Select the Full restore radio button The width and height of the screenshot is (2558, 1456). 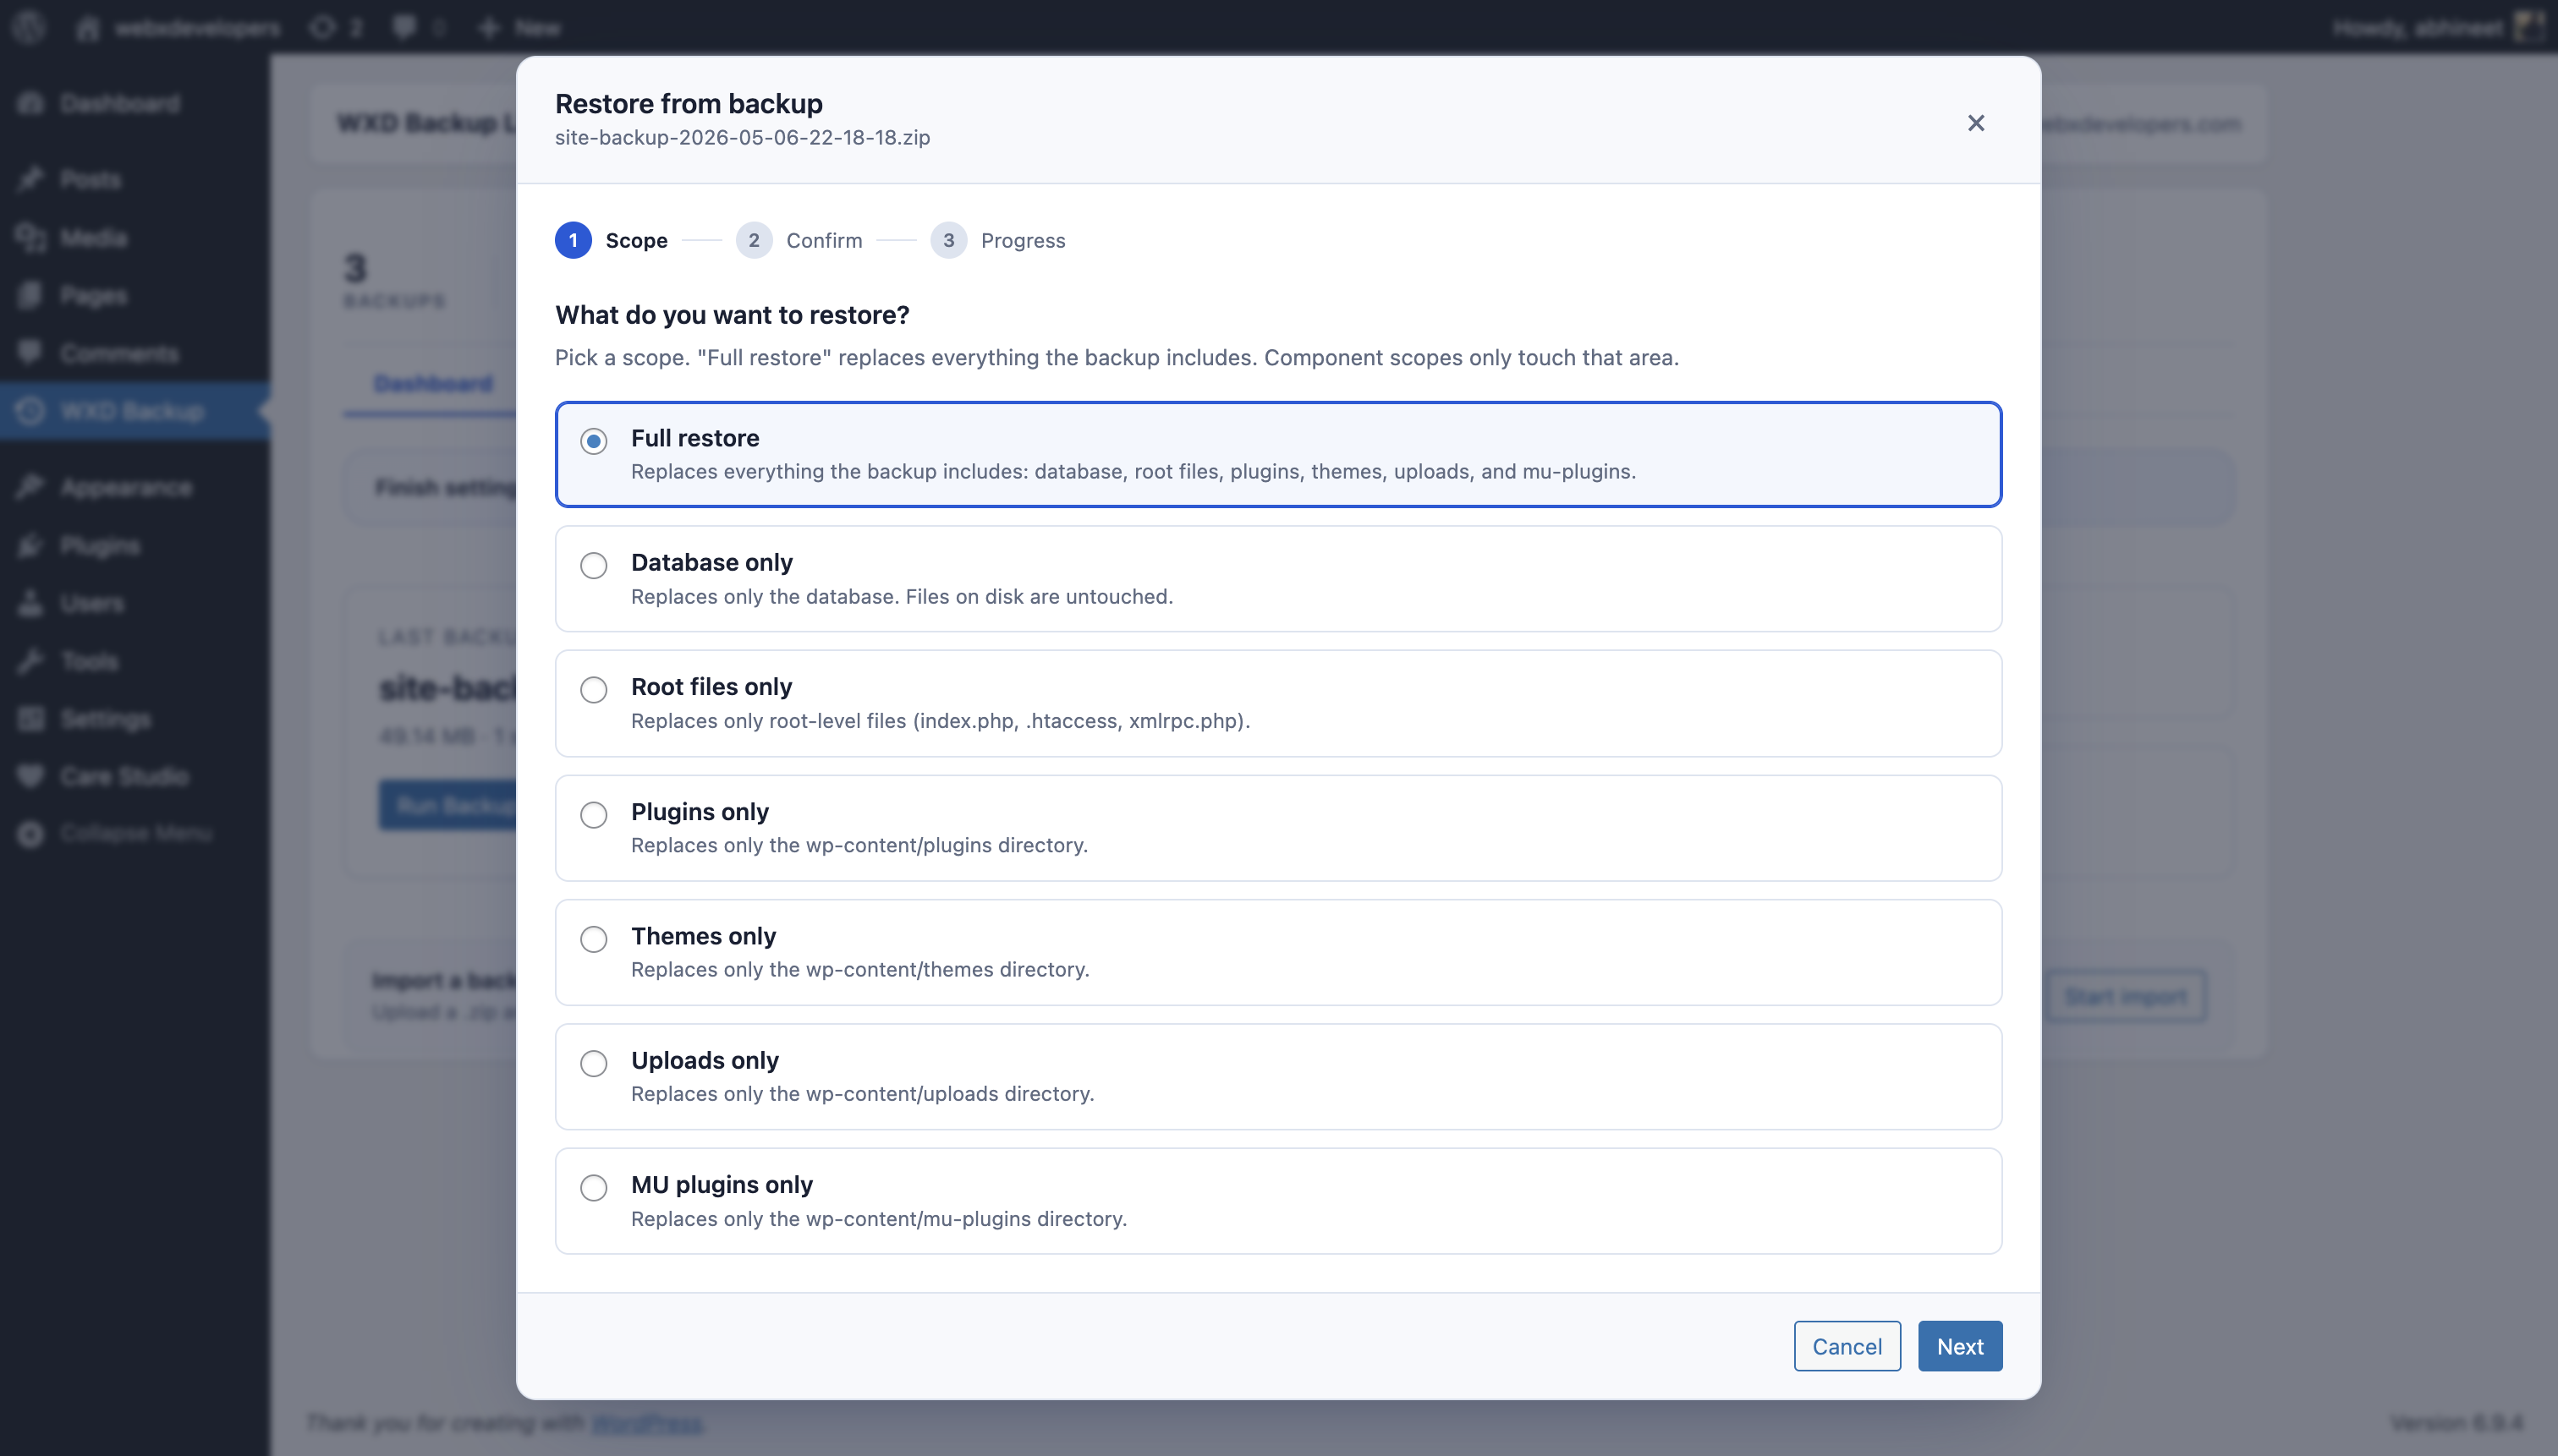point(593,441)
